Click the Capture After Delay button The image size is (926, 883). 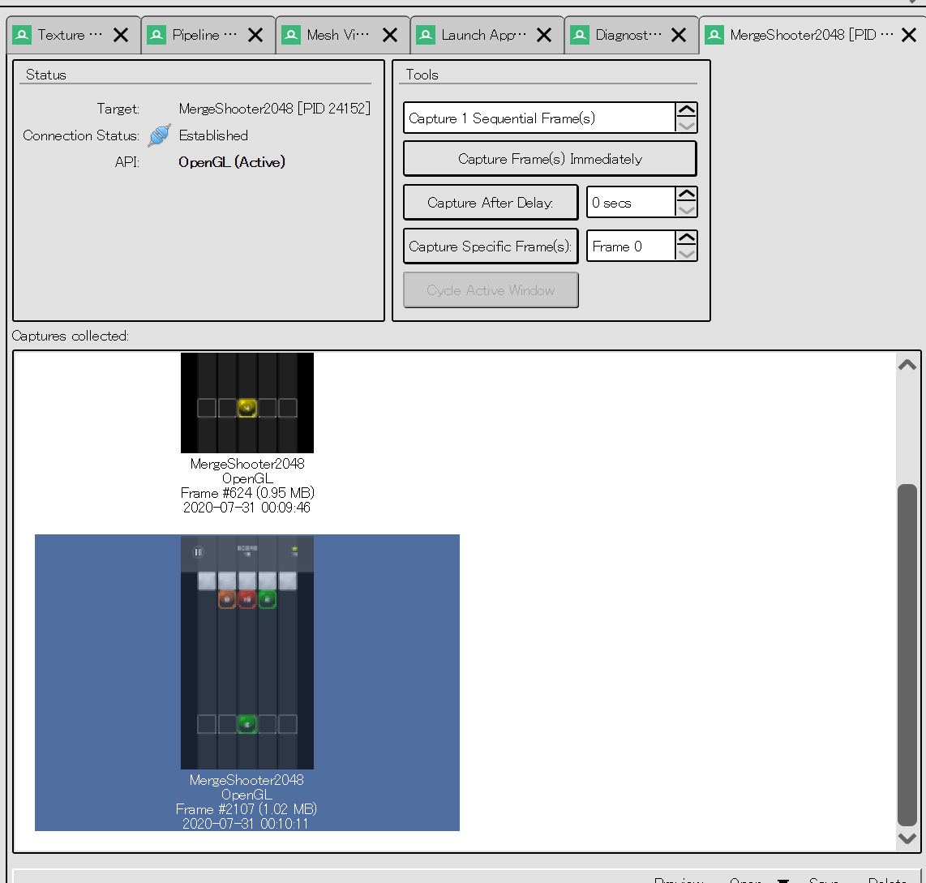(x=491, y=202)
